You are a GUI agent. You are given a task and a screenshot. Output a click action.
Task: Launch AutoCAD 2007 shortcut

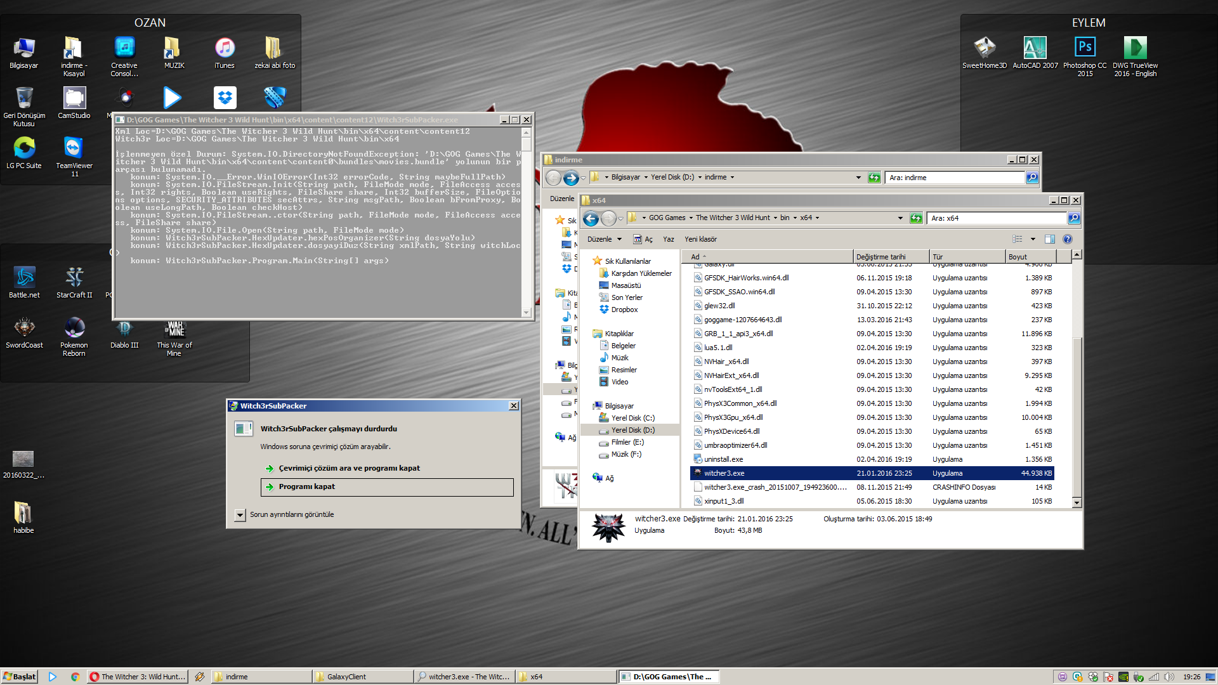click(1035, 53)
